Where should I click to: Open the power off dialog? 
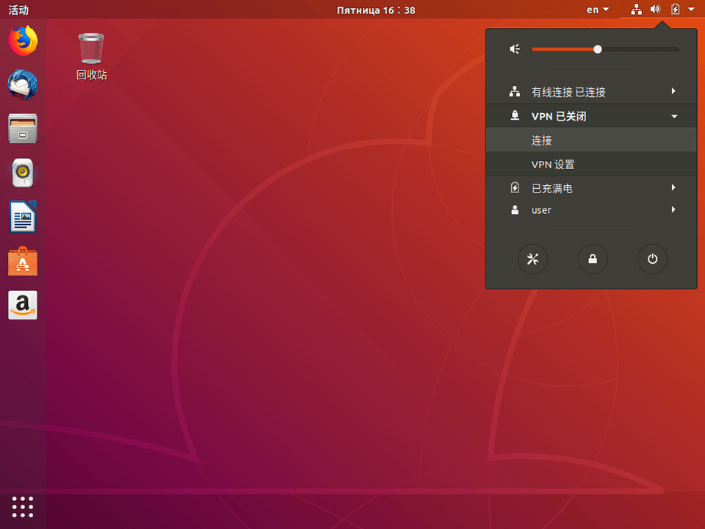pyautogui.click(x=652, y=259)
